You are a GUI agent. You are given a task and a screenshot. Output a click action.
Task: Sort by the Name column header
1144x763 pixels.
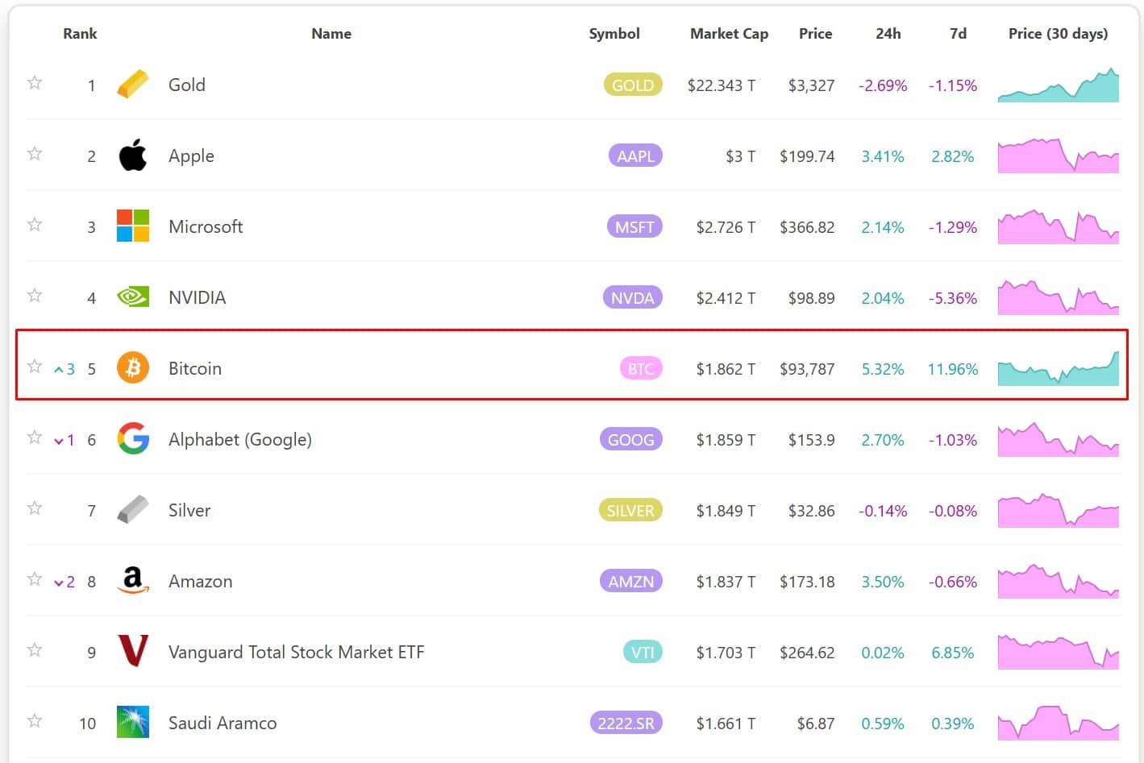tap(331, 34)
